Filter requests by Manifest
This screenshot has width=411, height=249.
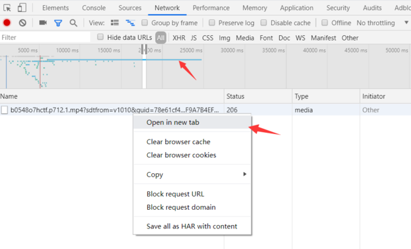pos(323,38)
